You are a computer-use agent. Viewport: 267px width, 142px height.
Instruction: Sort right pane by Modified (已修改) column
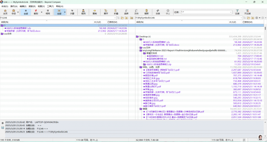[253, 22]
